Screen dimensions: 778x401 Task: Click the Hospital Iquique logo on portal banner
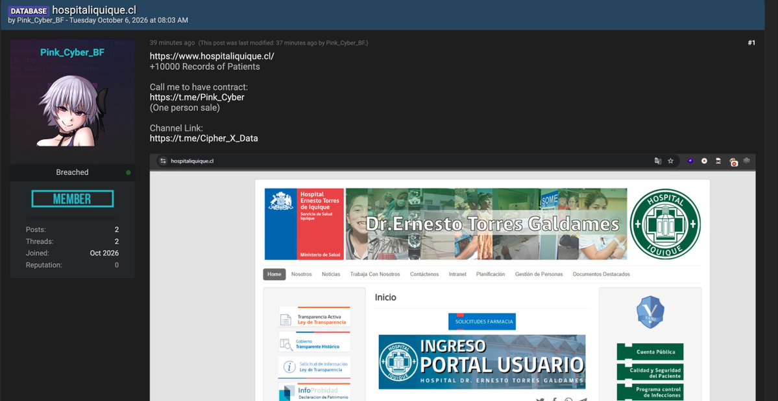pyautogui.click(x=398, y=362)
